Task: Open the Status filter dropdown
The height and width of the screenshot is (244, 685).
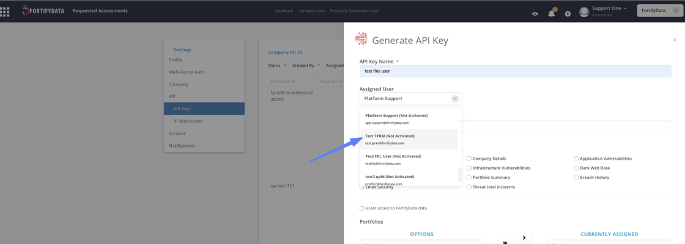Action: pos(278,65)
